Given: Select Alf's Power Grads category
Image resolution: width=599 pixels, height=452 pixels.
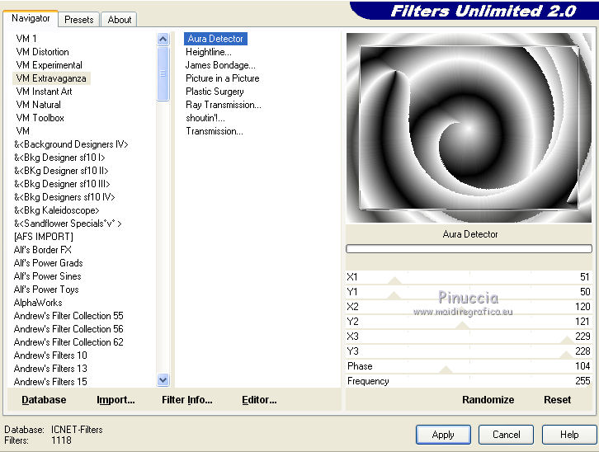Looking at the screenshot, I should coord(48,263).
